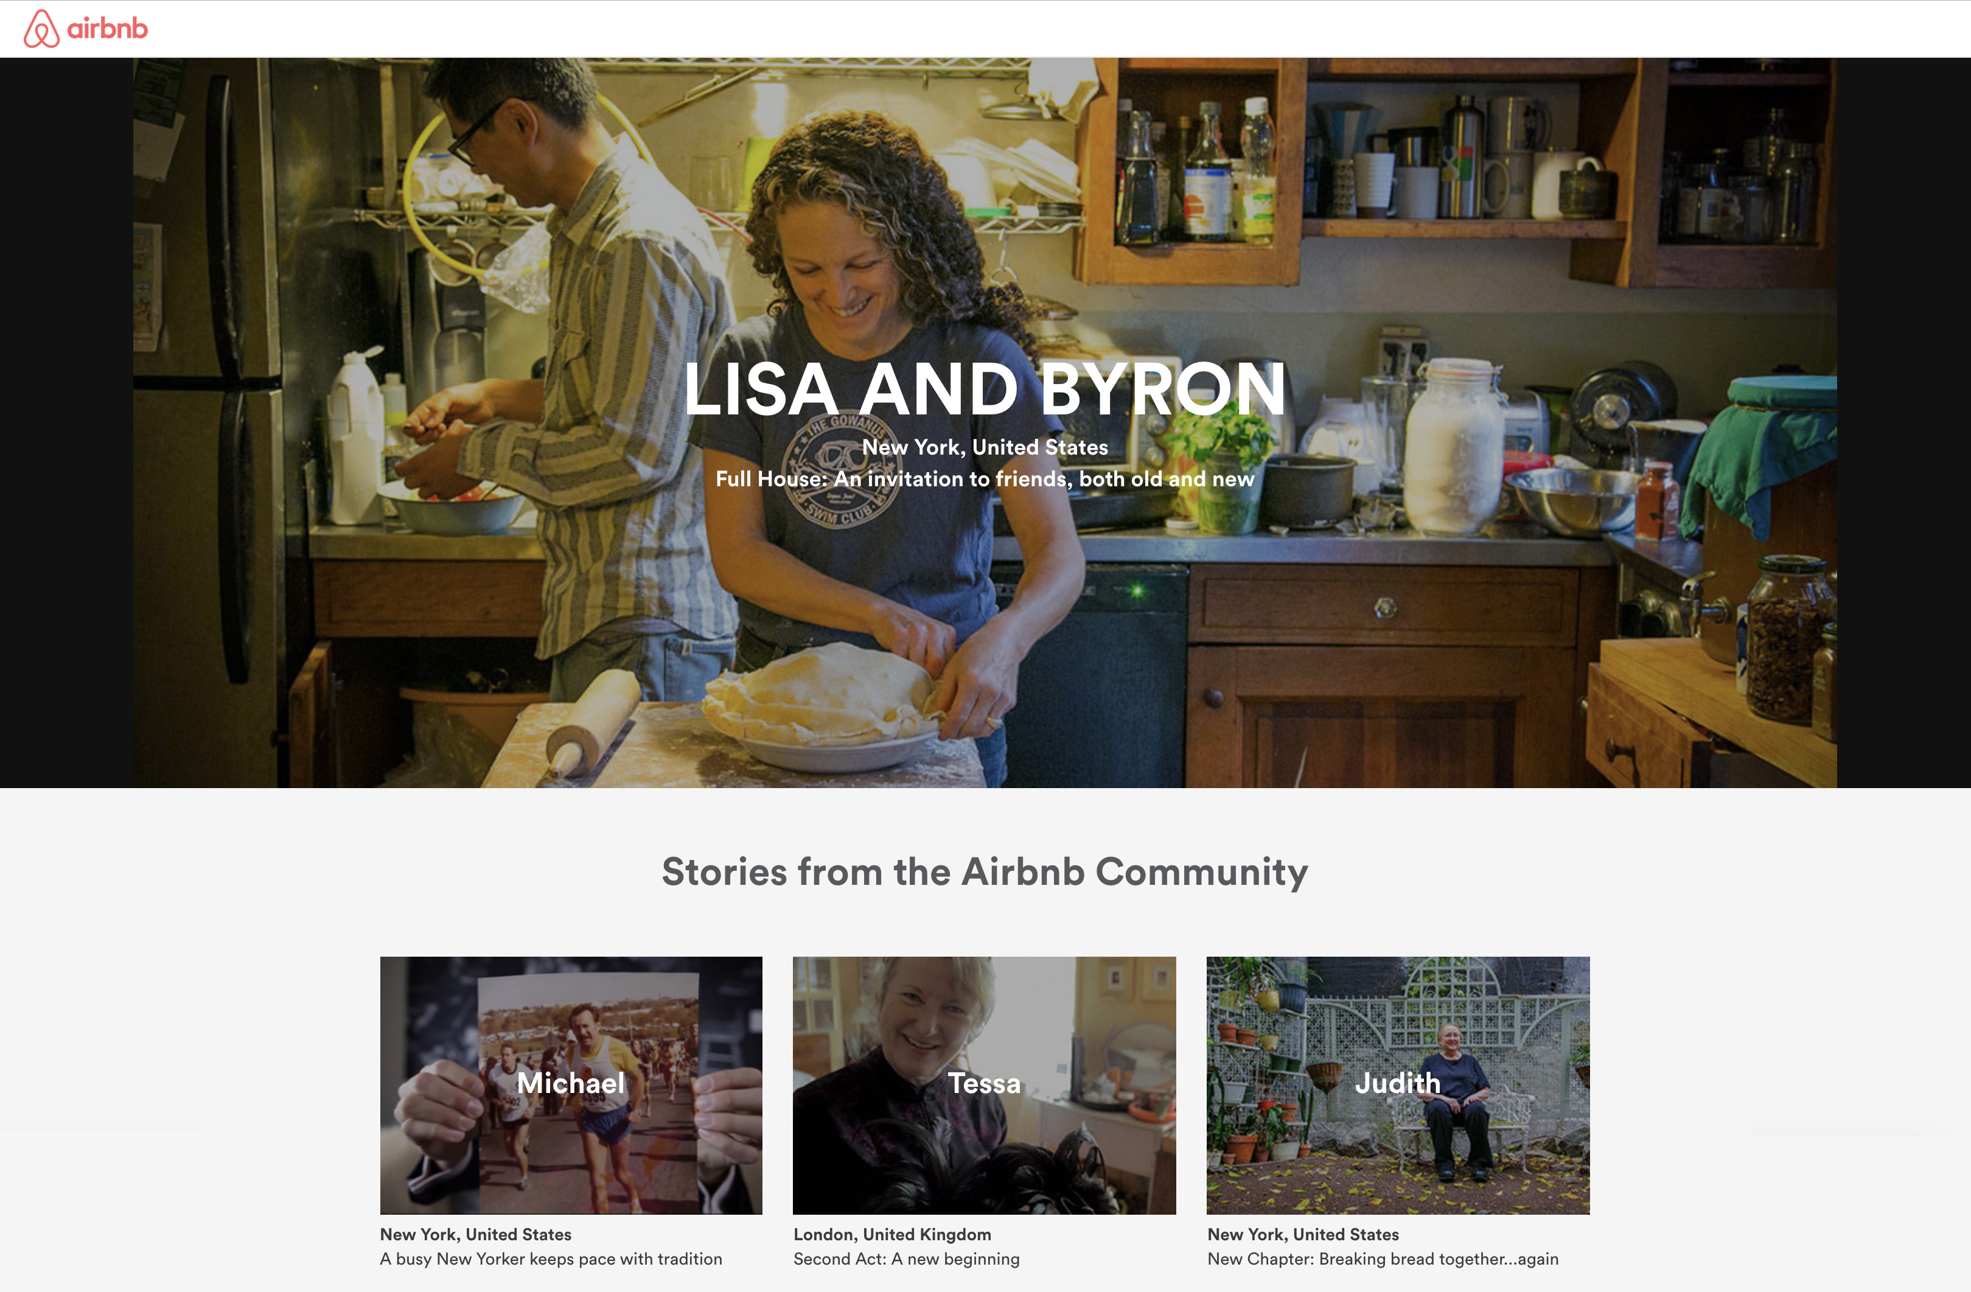Click hero 'New York, United States' text

[x=985, y=447]
